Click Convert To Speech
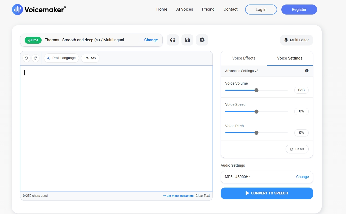 pyautogui.click(x=267, y=193)
